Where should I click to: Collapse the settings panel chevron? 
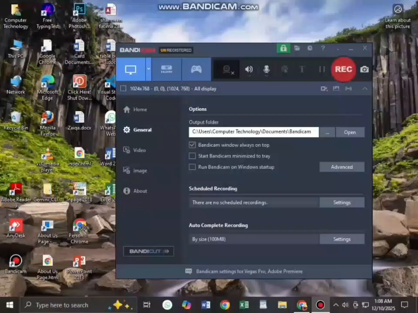pyautogui.click(x=365, y=89)
